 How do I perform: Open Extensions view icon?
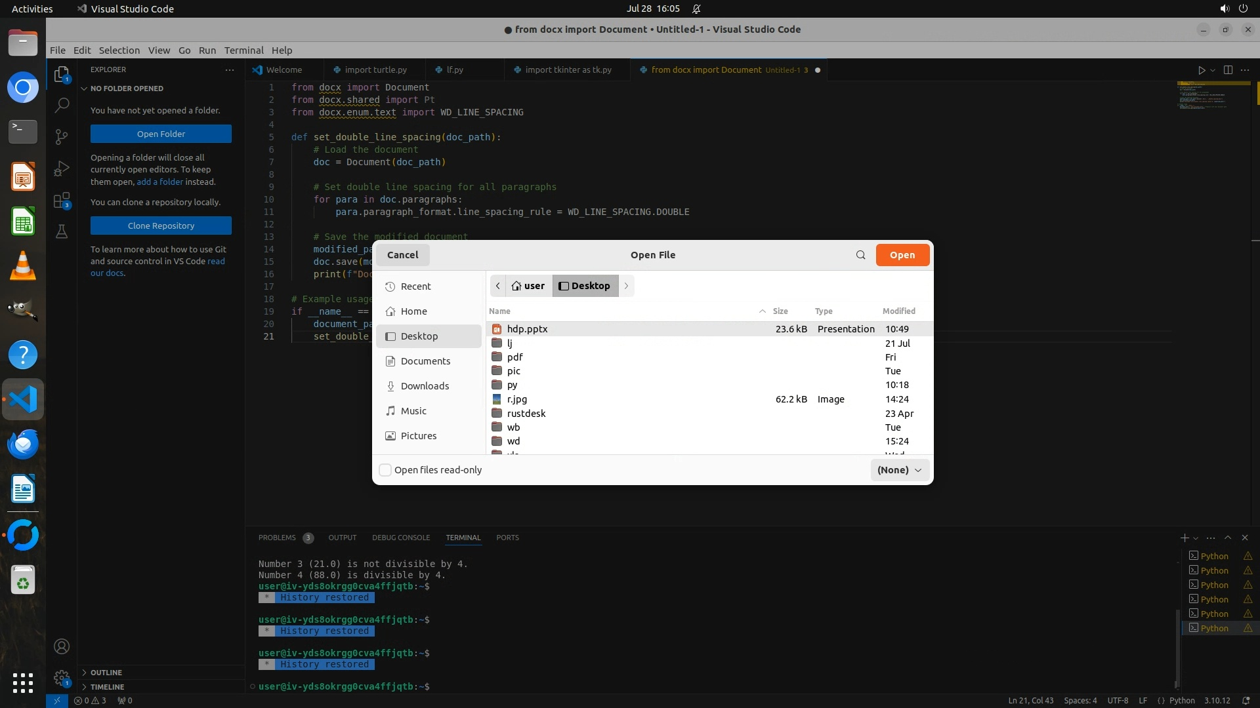(62, 201)
